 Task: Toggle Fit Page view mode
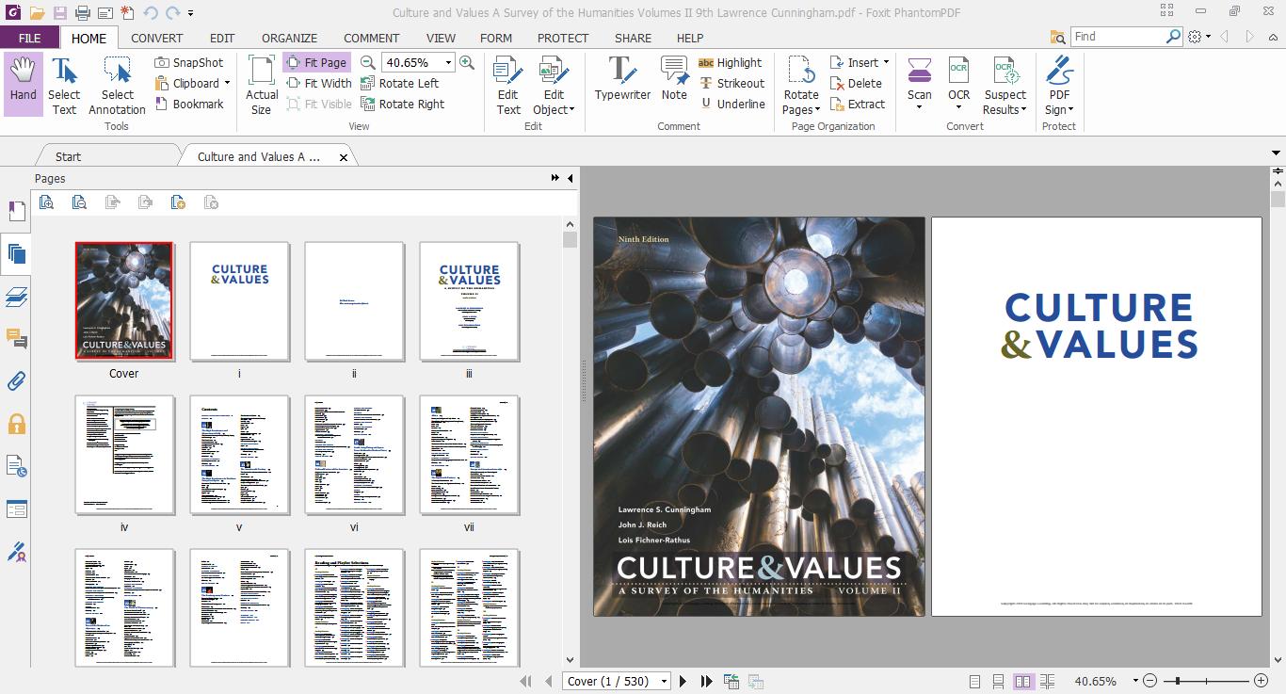tap(315, 62)
